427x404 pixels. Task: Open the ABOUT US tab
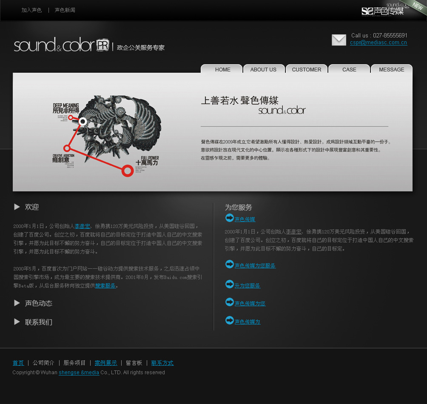click(x=264, y=69)
